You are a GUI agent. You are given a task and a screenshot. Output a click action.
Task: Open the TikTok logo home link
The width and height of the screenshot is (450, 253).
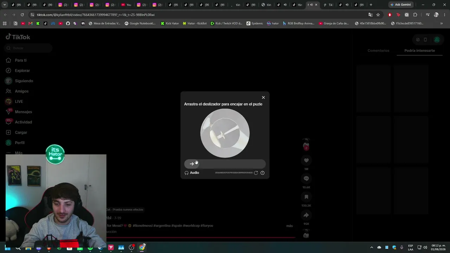tap(18, 37)
